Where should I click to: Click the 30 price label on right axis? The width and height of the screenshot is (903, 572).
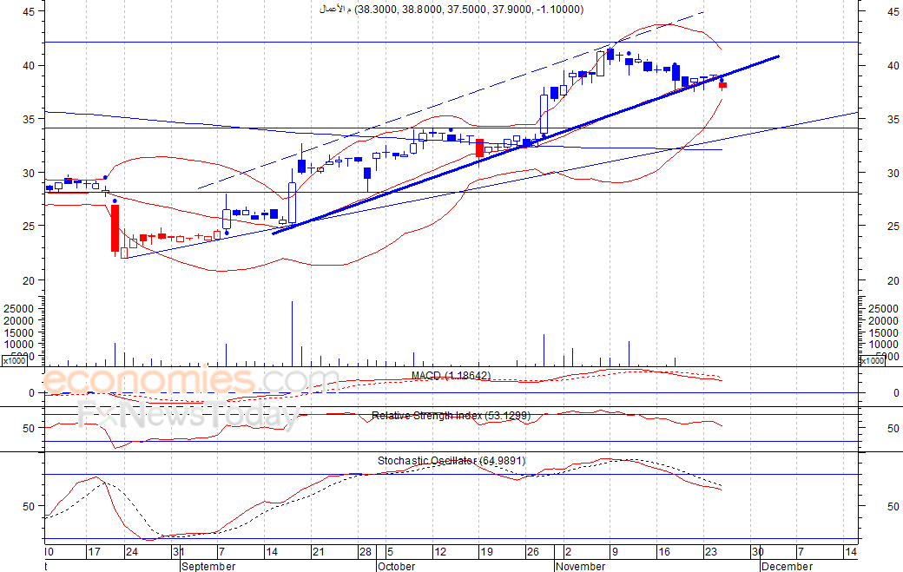click(x=893, y=174)
